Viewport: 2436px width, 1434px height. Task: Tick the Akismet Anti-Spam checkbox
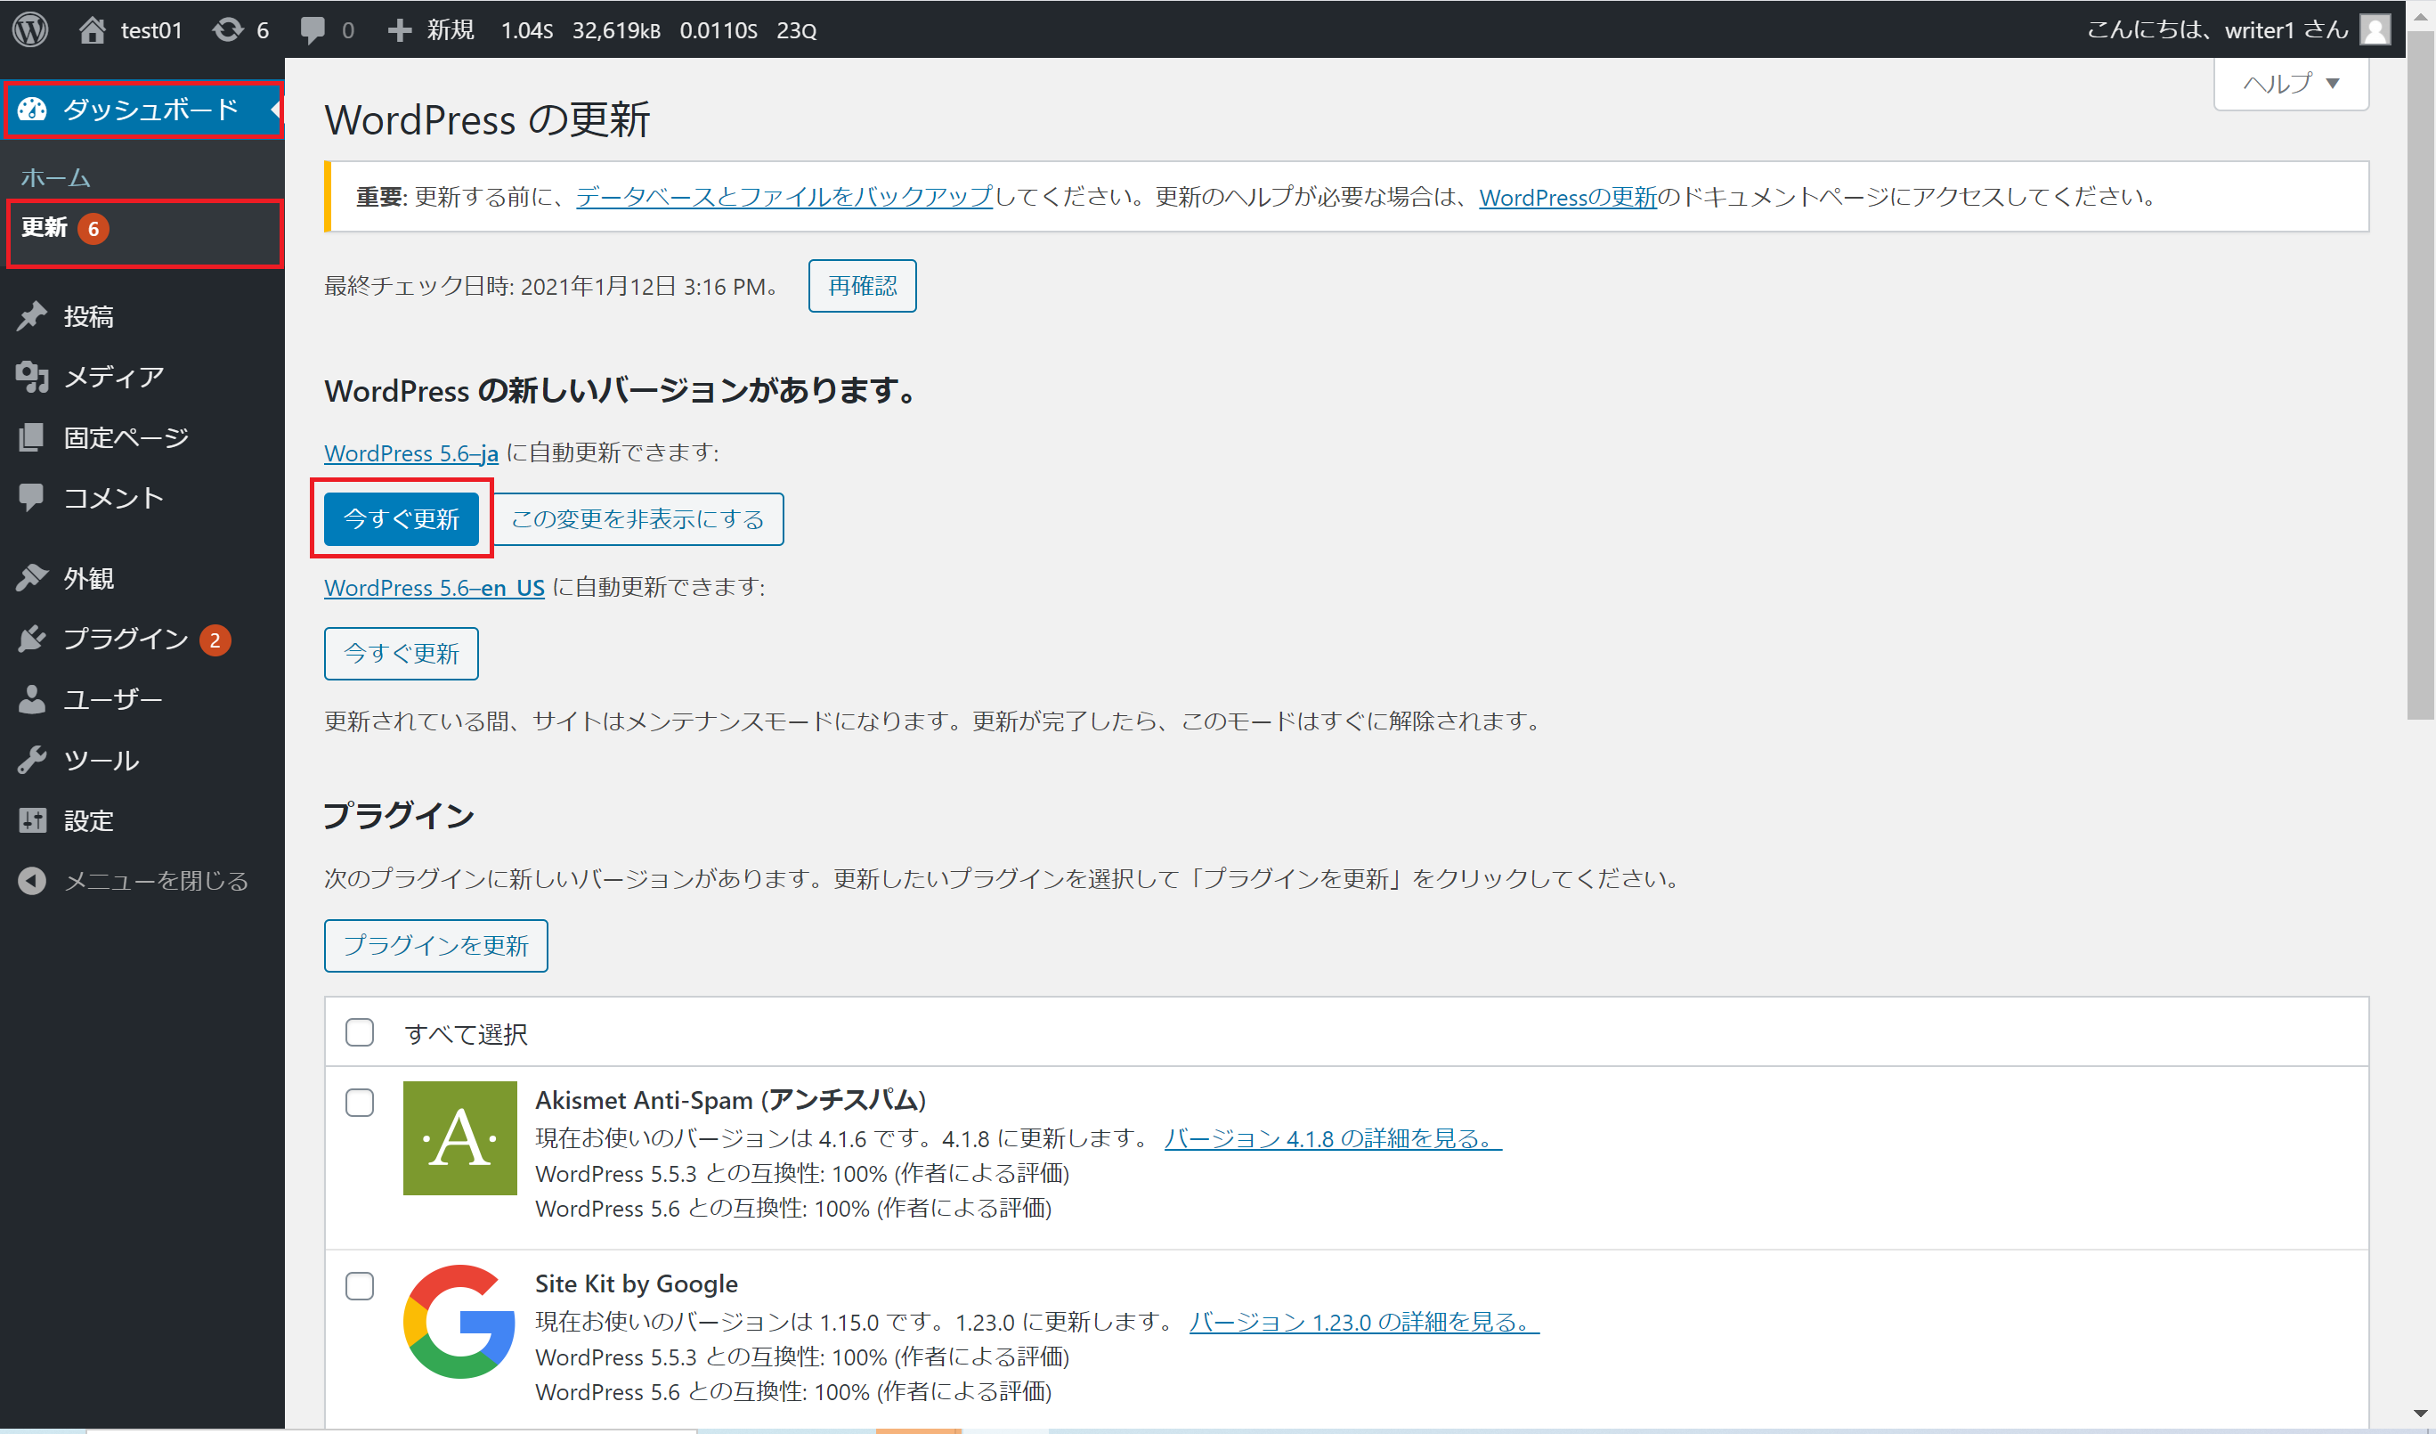click(x=360, y=1103)
